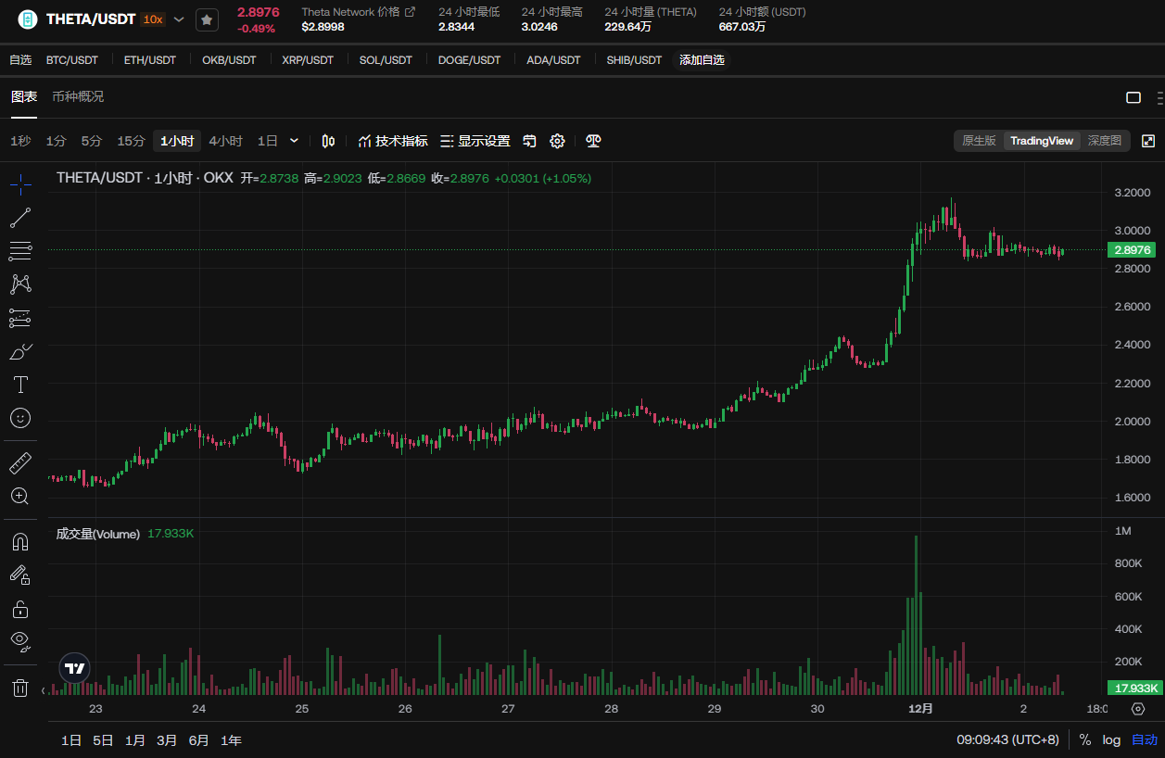Set date range to 1日 at bottom

[71, 740]
